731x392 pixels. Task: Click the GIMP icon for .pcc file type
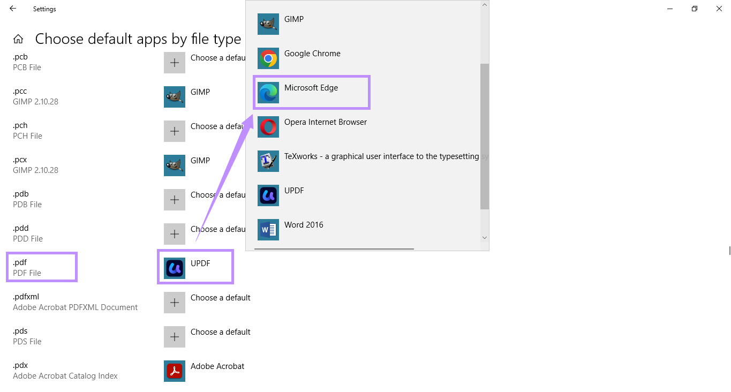(x=175, y=97)
